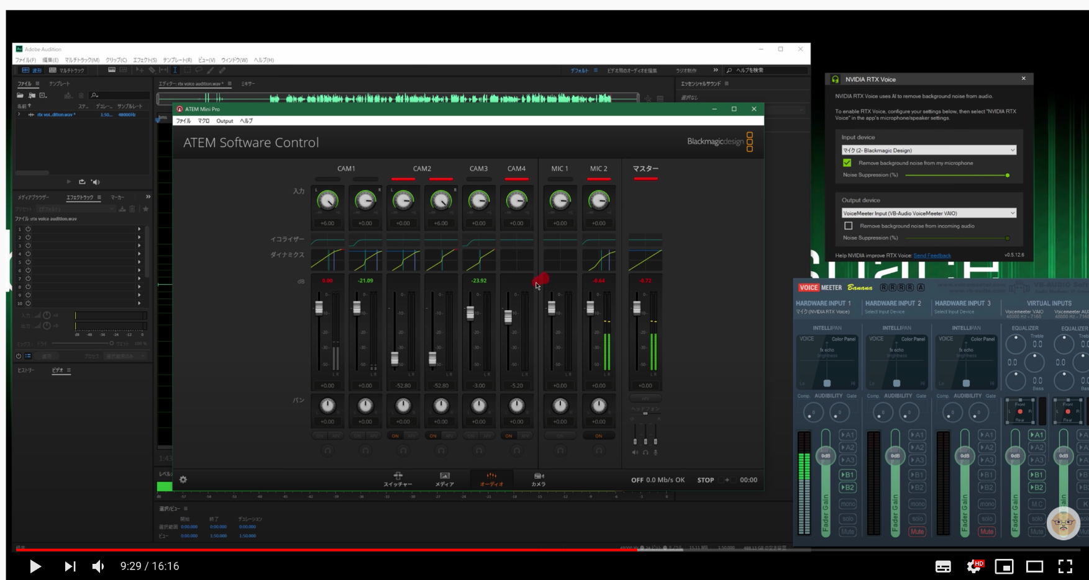Click the MIC 1 input gain knob
Image resolution: width=1089 pixels, height=580 pixels.
click(x=560, y=200)
